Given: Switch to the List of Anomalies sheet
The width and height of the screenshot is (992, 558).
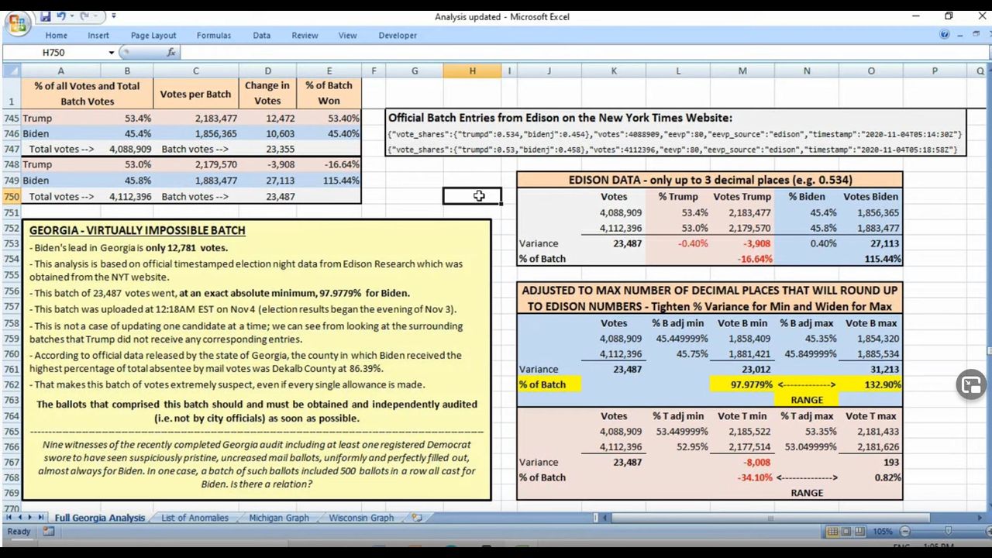Looking at the screenshot, I should (x=195, y=518).
